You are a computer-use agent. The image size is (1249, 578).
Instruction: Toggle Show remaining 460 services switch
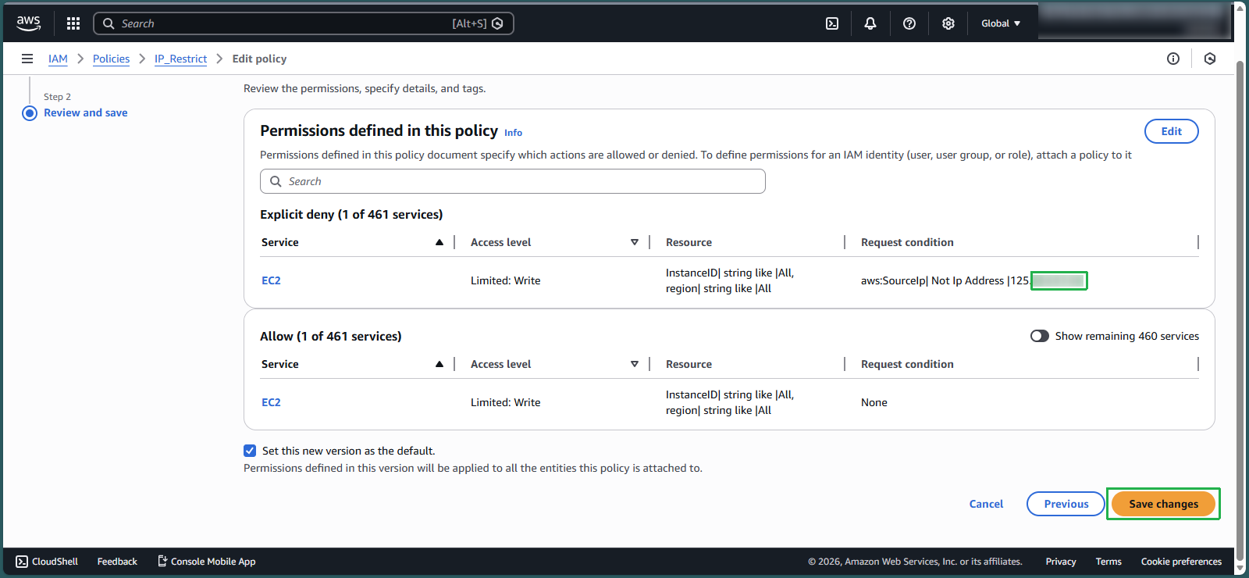click(1040, 336)
